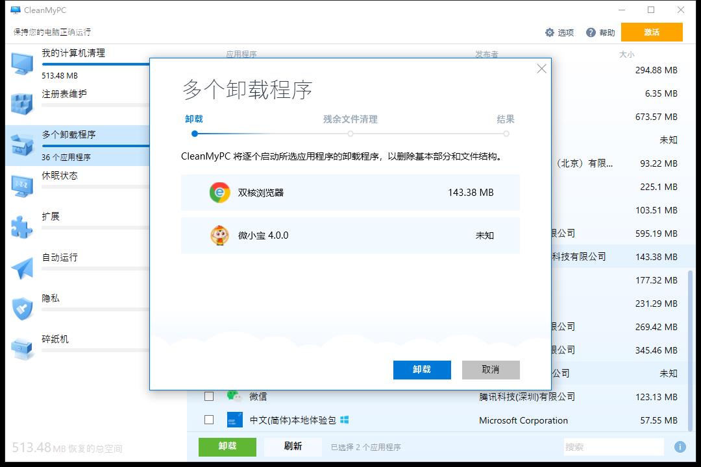Click 腾讯科技(深圳)有限公司 publisher text
Image resolution: width=701 pixels, height=467 pixels.
(527, 397)
